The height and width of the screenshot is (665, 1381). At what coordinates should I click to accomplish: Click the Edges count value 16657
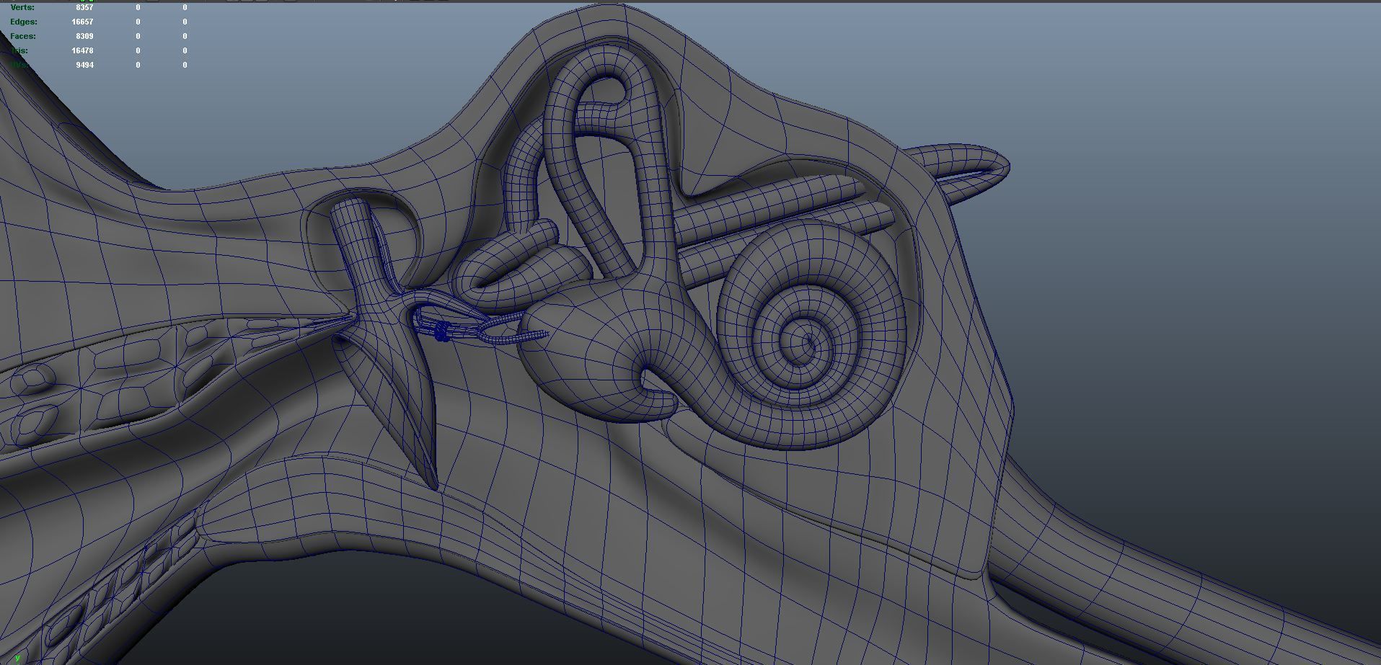[82, 22]
